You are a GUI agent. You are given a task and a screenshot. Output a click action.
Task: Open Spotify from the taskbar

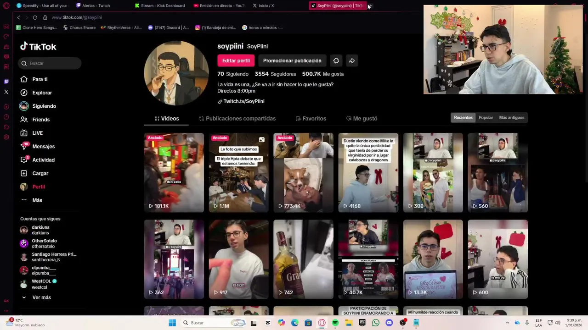pos(335,323)
